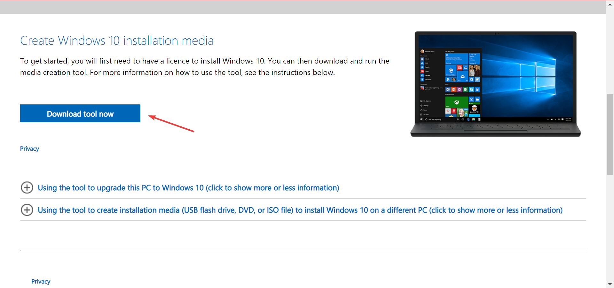Open the Privacy link below the download button

tap(29, 149)
